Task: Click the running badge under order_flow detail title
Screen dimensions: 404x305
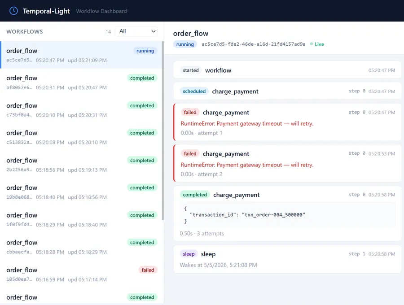Action: [x=185, y=44]
